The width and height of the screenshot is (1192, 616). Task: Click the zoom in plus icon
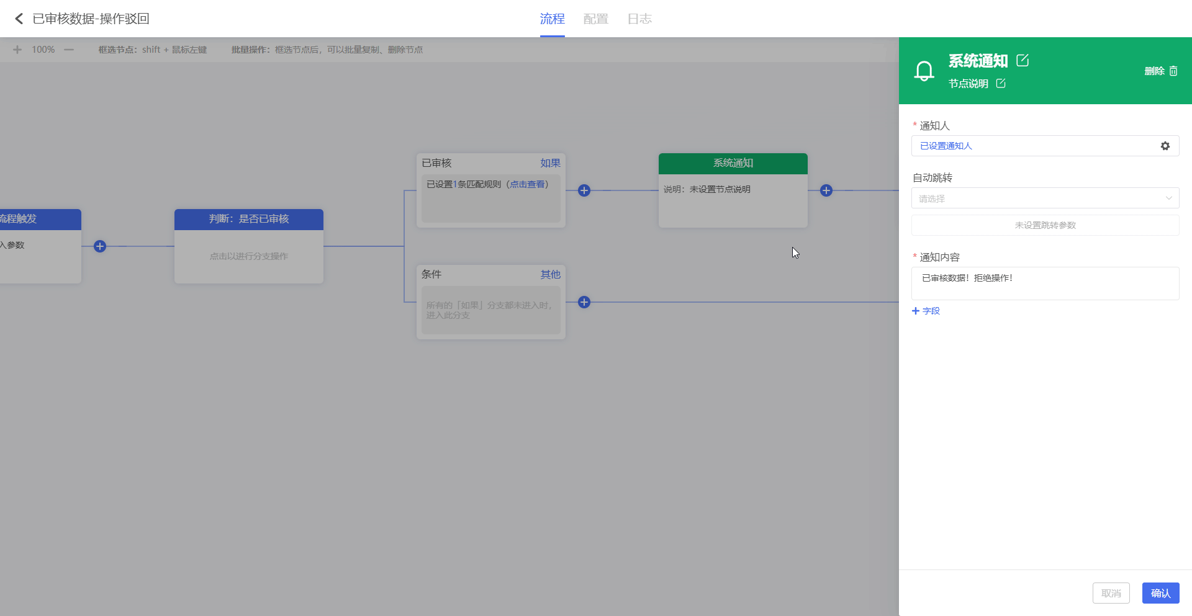(17, 50)
